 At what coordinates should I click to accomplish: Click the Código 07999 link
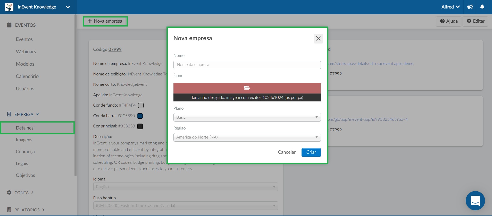(115, 49)
